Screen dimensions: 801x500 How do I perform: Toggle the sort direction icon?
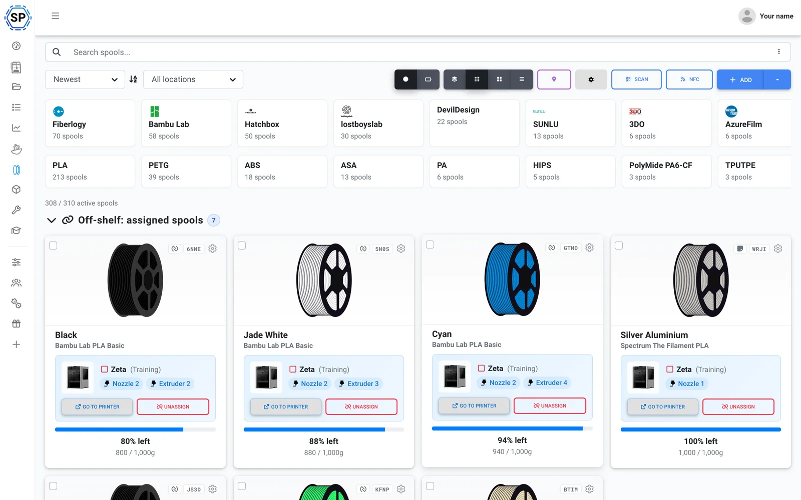coord(133,79)
